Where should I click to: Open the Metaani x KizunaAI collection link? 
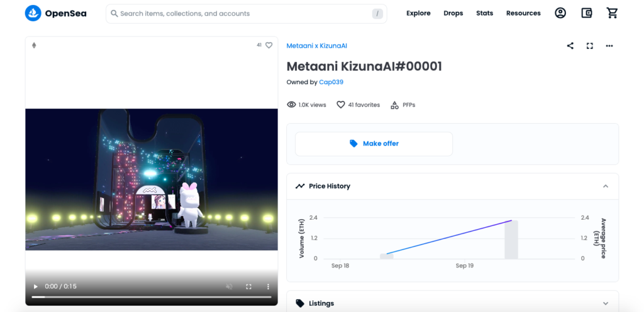[x=317, y=45]
